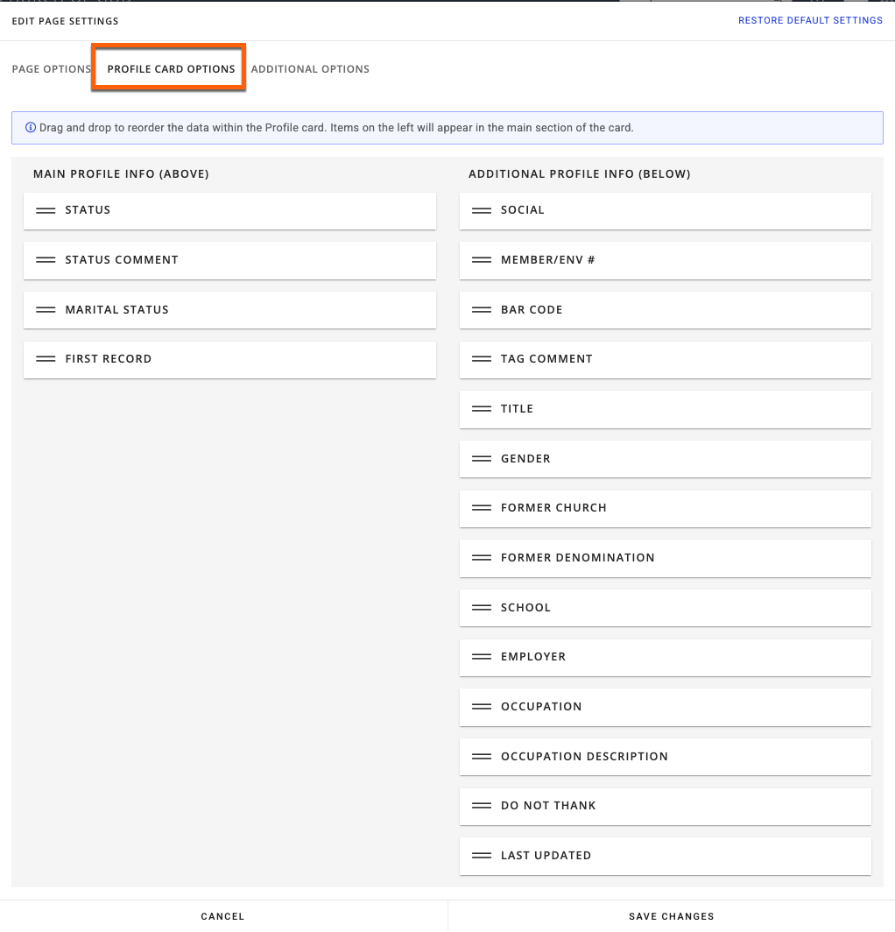The height and width of the screenshot is (932, 895).
Task: Select the Status Comment card
Action: 229,260
